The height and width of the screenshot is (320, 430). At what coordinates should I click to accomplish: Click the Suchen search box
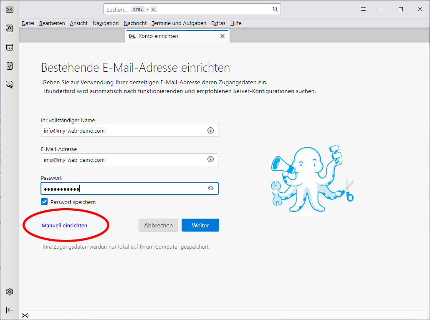pyautogui.click(x=192, y=9)
